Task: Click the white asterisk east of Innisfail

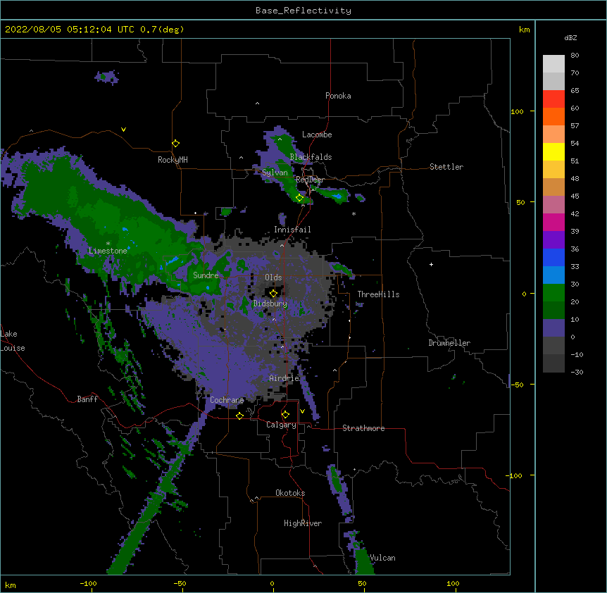Action: point(353,213)
